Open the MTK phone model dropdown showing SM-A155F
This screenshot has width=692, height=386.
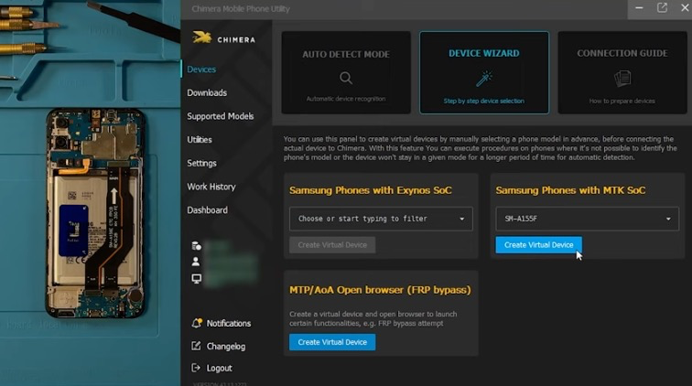pyautogui.click(x=587, y=219)
